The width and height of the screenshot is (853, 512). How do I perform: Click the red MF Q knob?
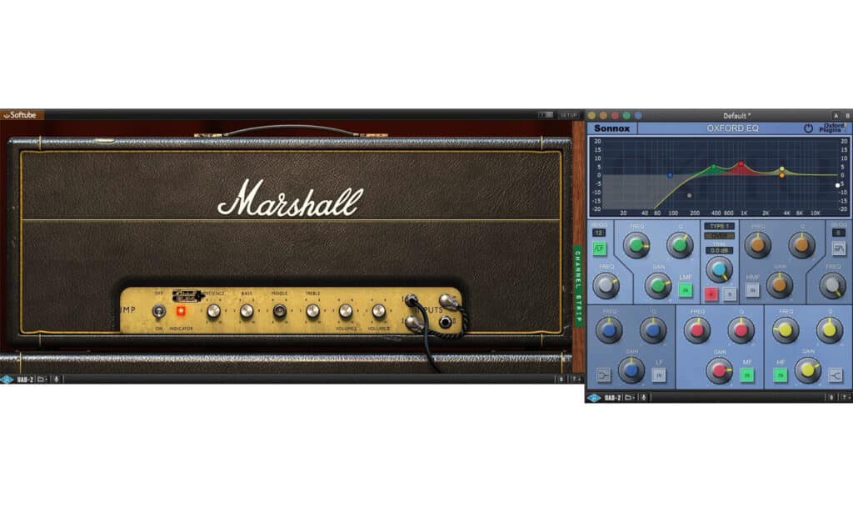(741, 330)
